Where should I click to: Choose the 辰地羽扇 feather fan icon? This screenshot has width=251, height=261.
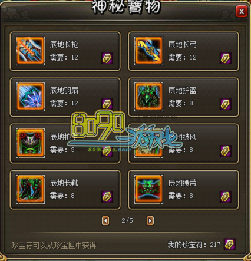pyautogui.click(x=30, y=97)
